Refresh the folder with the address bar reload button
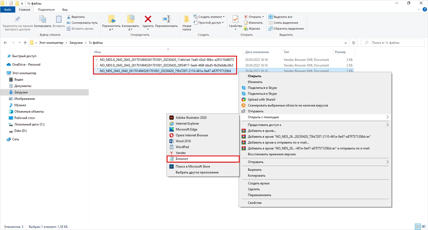 point(354,43)
